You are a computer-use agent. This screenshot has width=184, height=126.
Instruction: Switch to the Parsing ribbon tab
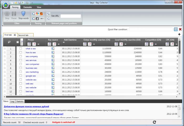pyautogui.click(x=15, y=7)
